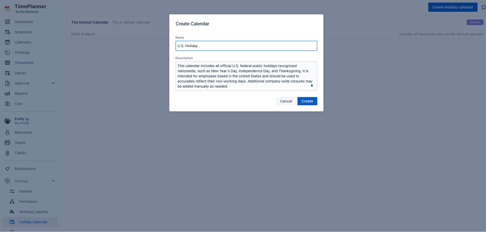Click the Teams group icon
The height and width of the screenshot is (232, 486).
pos(7,143)
